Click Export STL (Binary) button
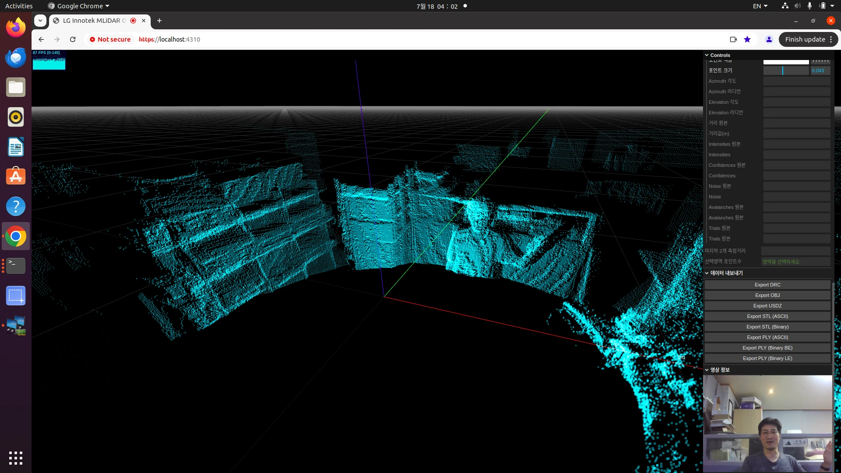 tap(767, 327)
